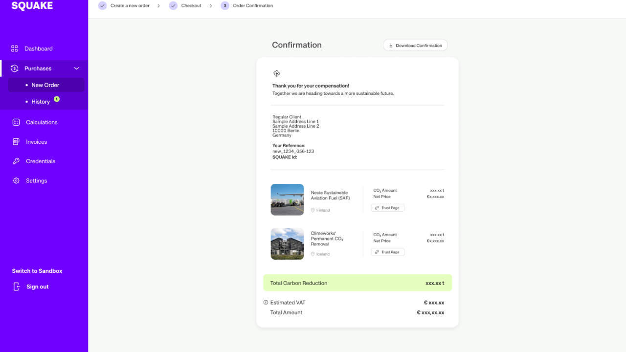Return to the Checkout step
This screenshot has width=626, height=352.
point(191,6)
